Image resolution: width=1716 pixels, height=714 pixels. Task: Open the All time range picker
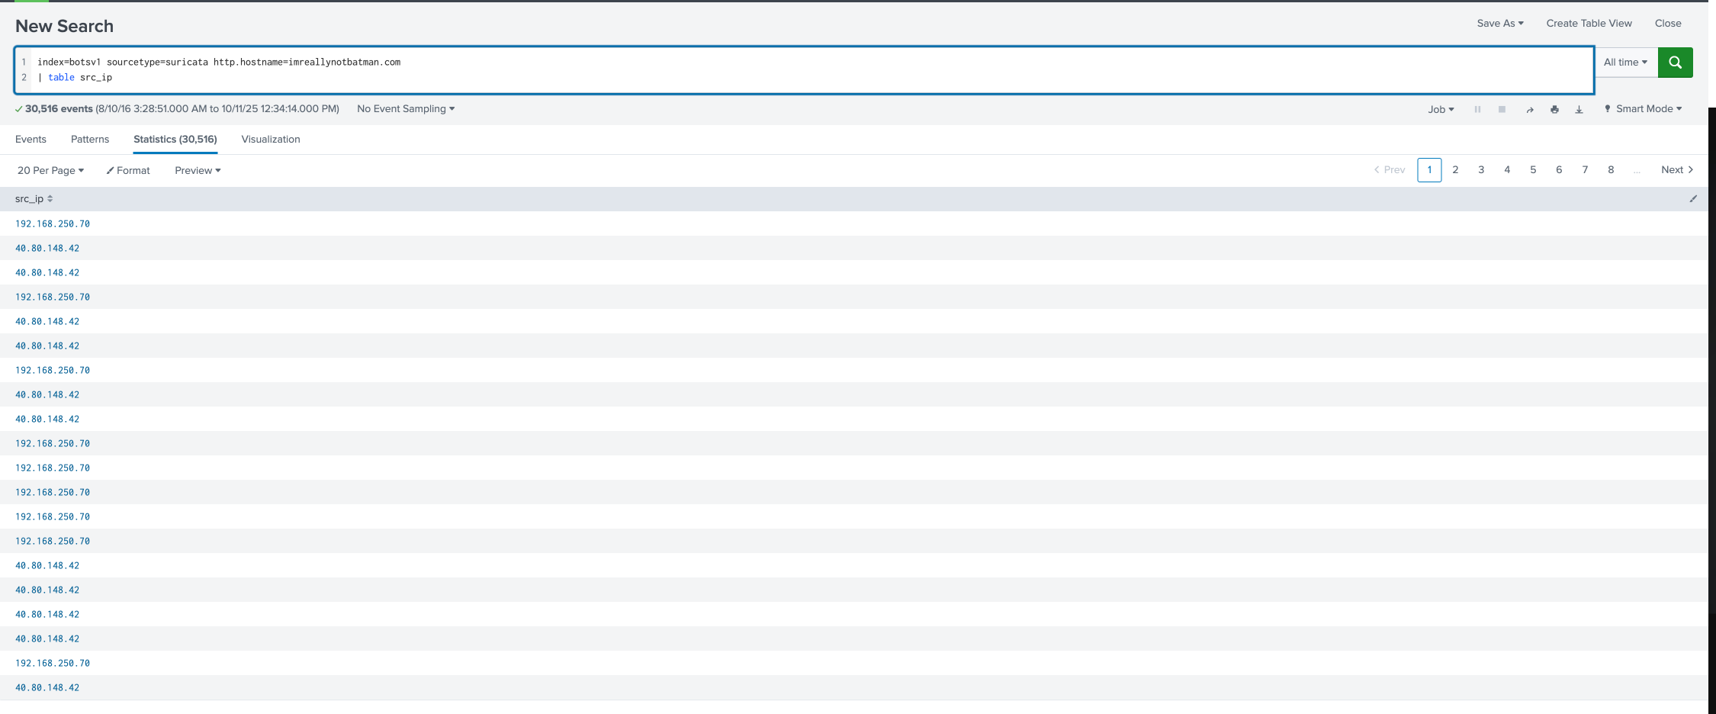[x=1625, y=63]
